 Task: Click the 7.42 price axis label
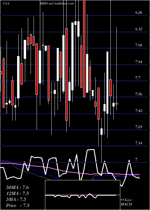[139, 111]
